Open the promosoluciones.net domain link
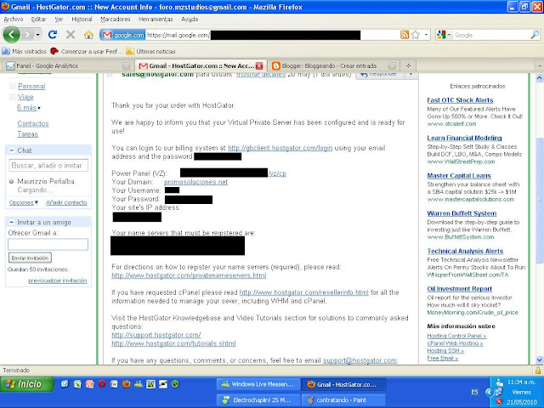 coord(195,182)
